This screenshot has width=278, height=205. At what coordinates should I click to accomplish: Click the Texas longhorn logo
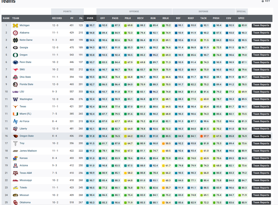[x=15, y=107]
